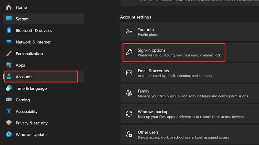The image size is (259, 145).
Task: Click the Home house icon
Action: click(x=9, y=7)
